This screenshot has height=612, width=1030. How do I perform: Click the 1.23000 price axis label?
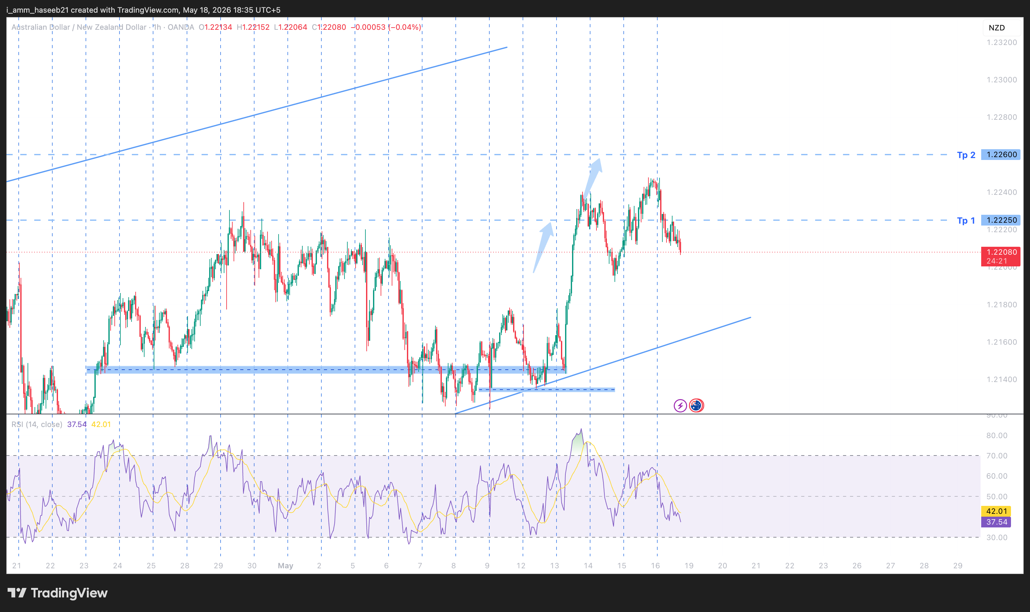click(x=1001, y=80)
